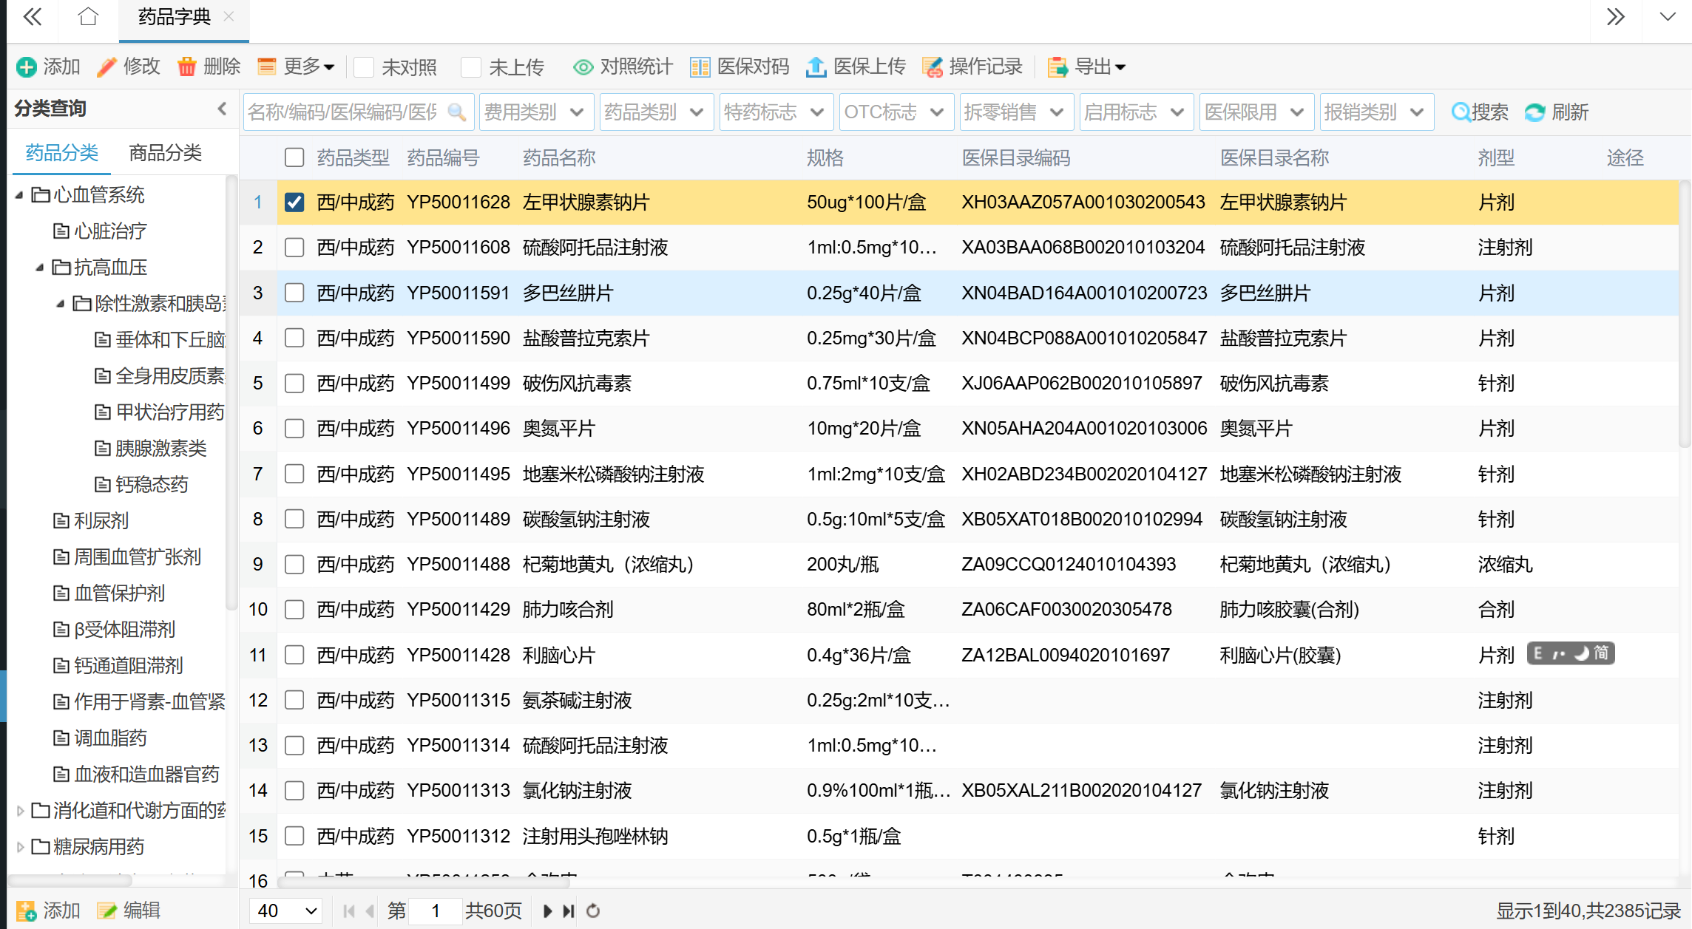Go to next page arrow

547,911
